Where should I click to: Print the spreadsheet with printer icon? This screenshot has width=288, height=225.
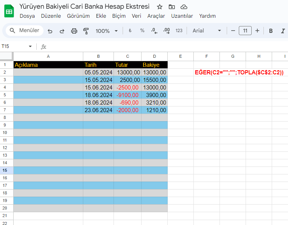(74, 31)
